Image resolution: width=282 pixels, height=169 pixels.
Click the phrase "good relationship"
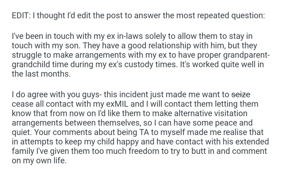coord(147,46)
